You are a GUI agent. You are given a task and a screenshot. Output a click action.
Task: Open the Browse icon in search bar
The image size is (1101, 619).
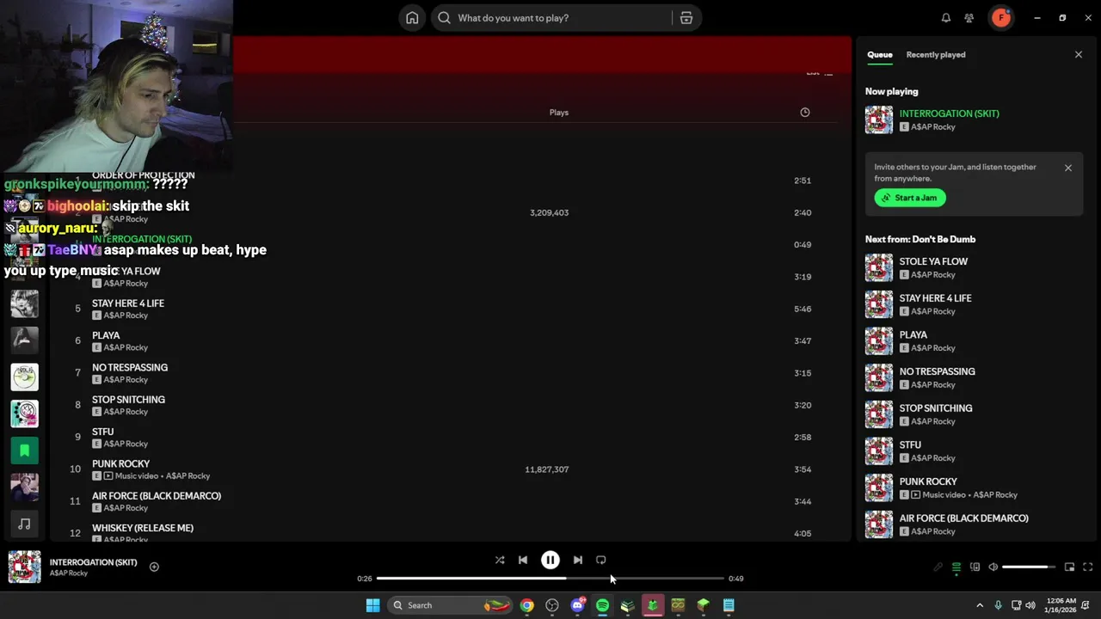tap(686, 18)
